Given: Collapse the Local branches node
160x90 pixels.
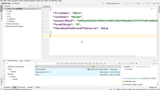Looking at the screenshot, I should (6, 69).
